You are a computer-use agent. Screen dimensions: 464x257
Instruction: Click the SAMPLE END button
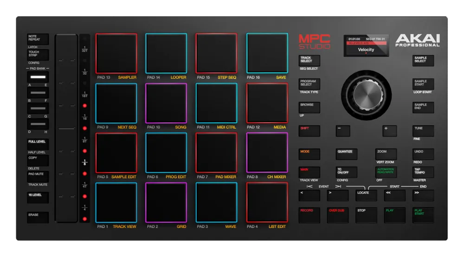tap(423, 107)
